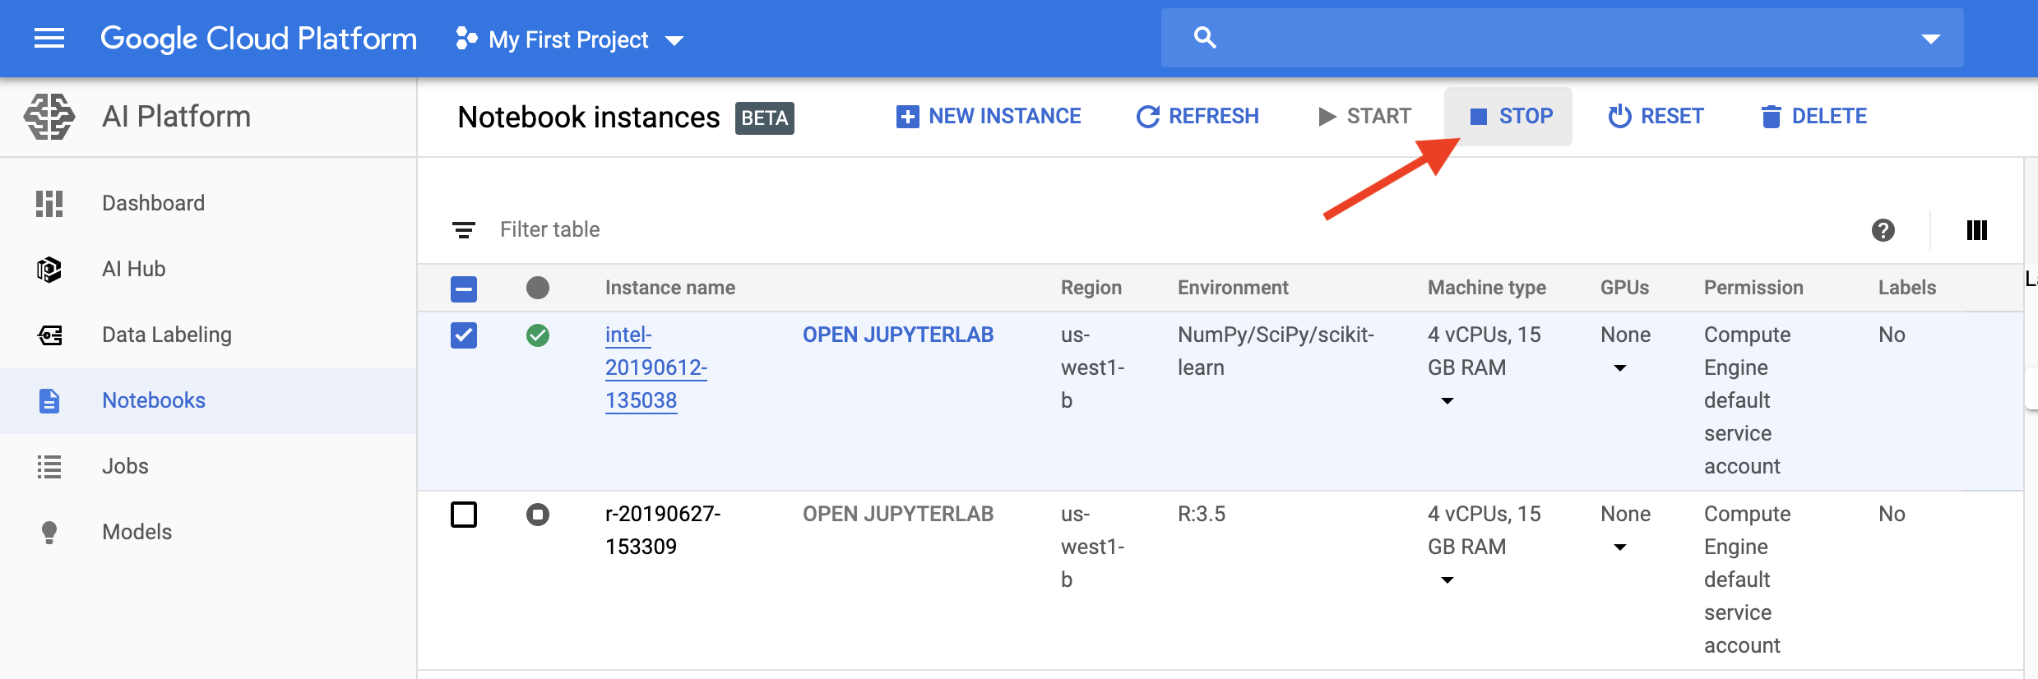Click the GPUs column header
This screenshot has width=2038, height=679.
1624,288
